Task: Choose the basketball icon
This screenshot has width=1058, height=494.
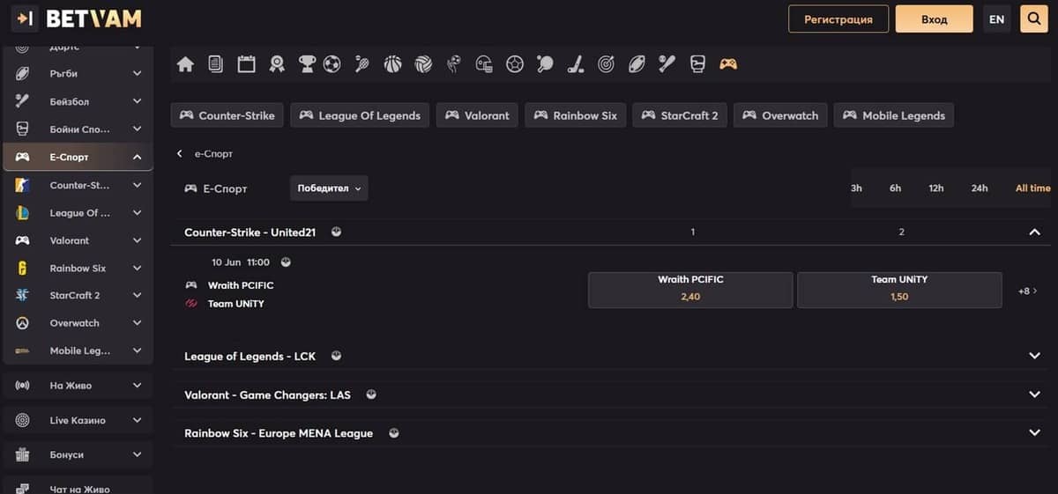Action: click(x=392, y=63)
